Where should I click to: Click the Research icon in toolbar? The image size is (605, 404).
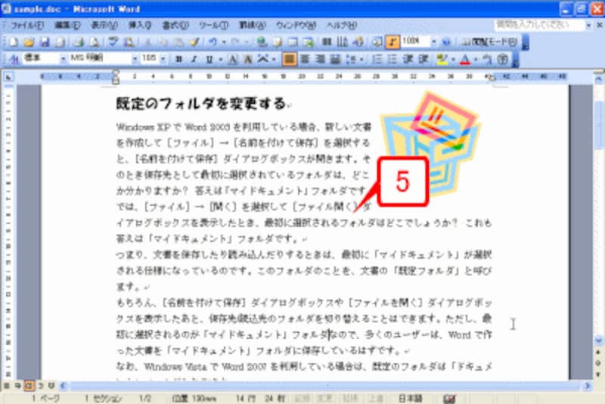pyautogui.click(x=129, y=42)
